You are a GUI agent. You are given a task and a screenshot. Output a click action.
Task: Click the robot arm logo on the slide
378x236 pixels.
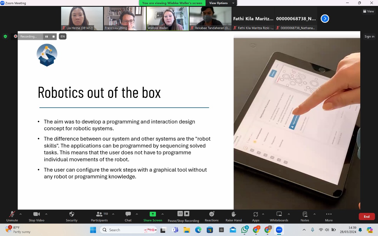(47, 55)
